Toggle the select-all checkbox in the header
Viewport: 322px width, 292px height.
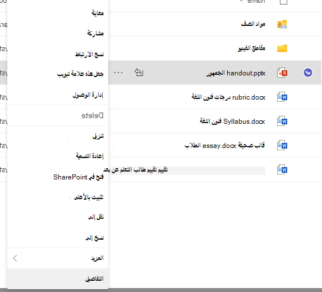[x=284, y=2]
